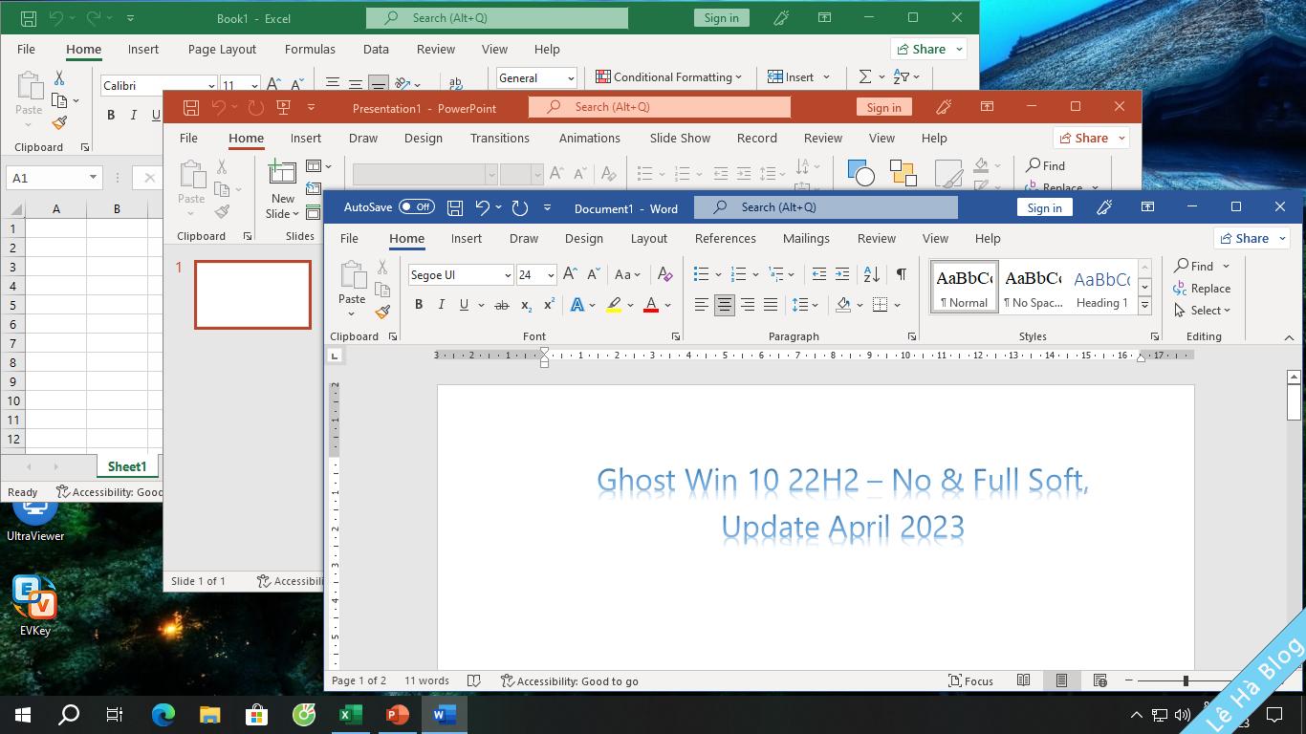Expand the Font Color dropdown arrow
1306x734 pixels.
click(x=666, y=305)
